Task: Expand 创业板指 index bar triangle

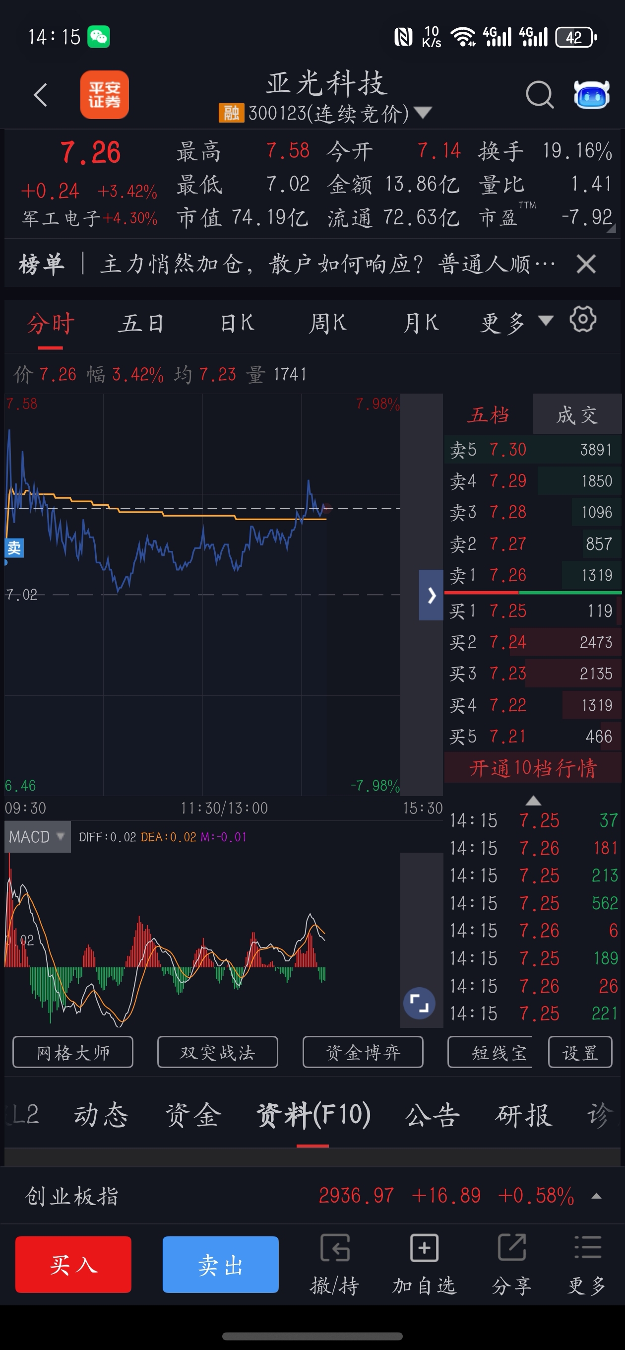Action: pyautogui.click(x=596, y=1196)
